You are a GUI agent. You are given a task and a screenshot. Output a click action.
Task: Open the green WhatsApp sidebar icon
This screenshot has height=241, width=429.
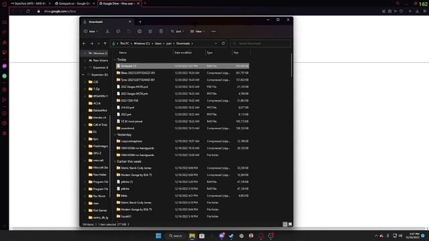(x=5, y=76)
